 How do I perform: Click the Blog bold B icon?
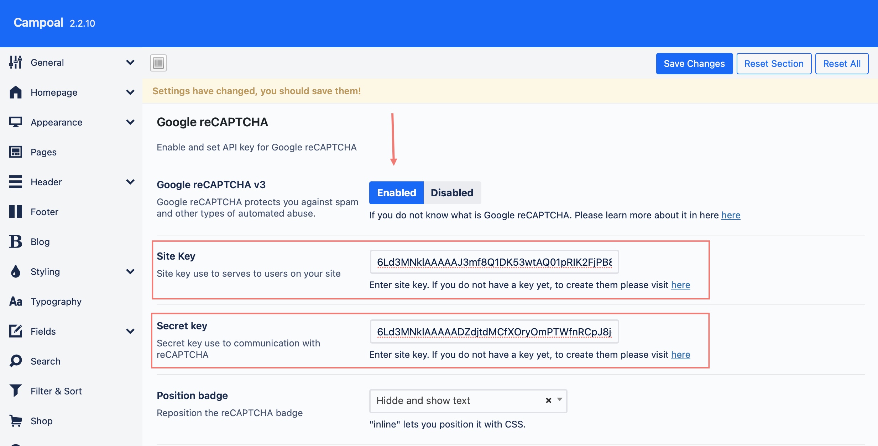click(x=16, y=241)
